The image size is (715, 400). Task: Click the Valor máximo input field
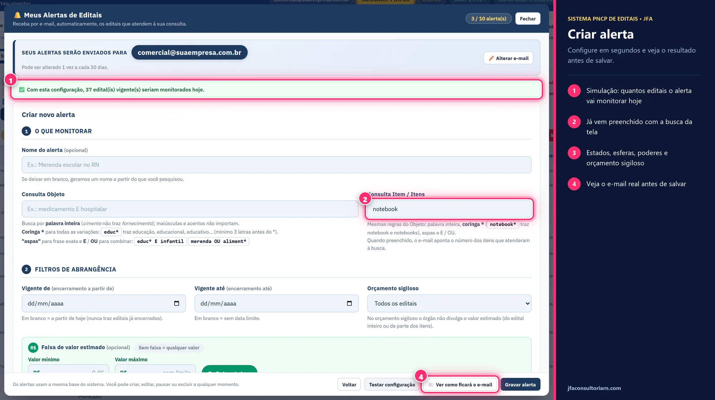(155, 369)
